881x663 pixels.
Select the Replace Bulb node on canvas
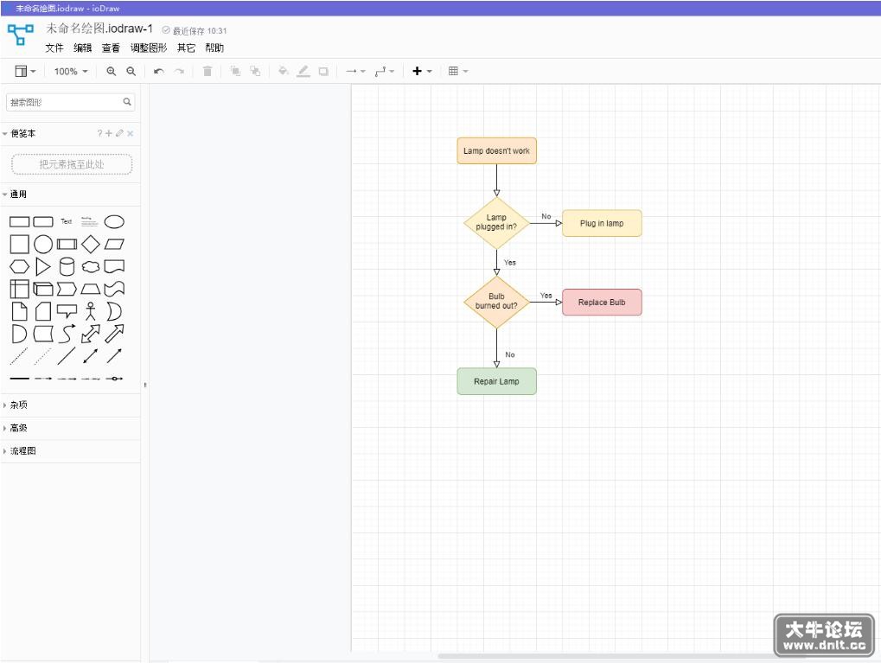(x=602, y=303)
